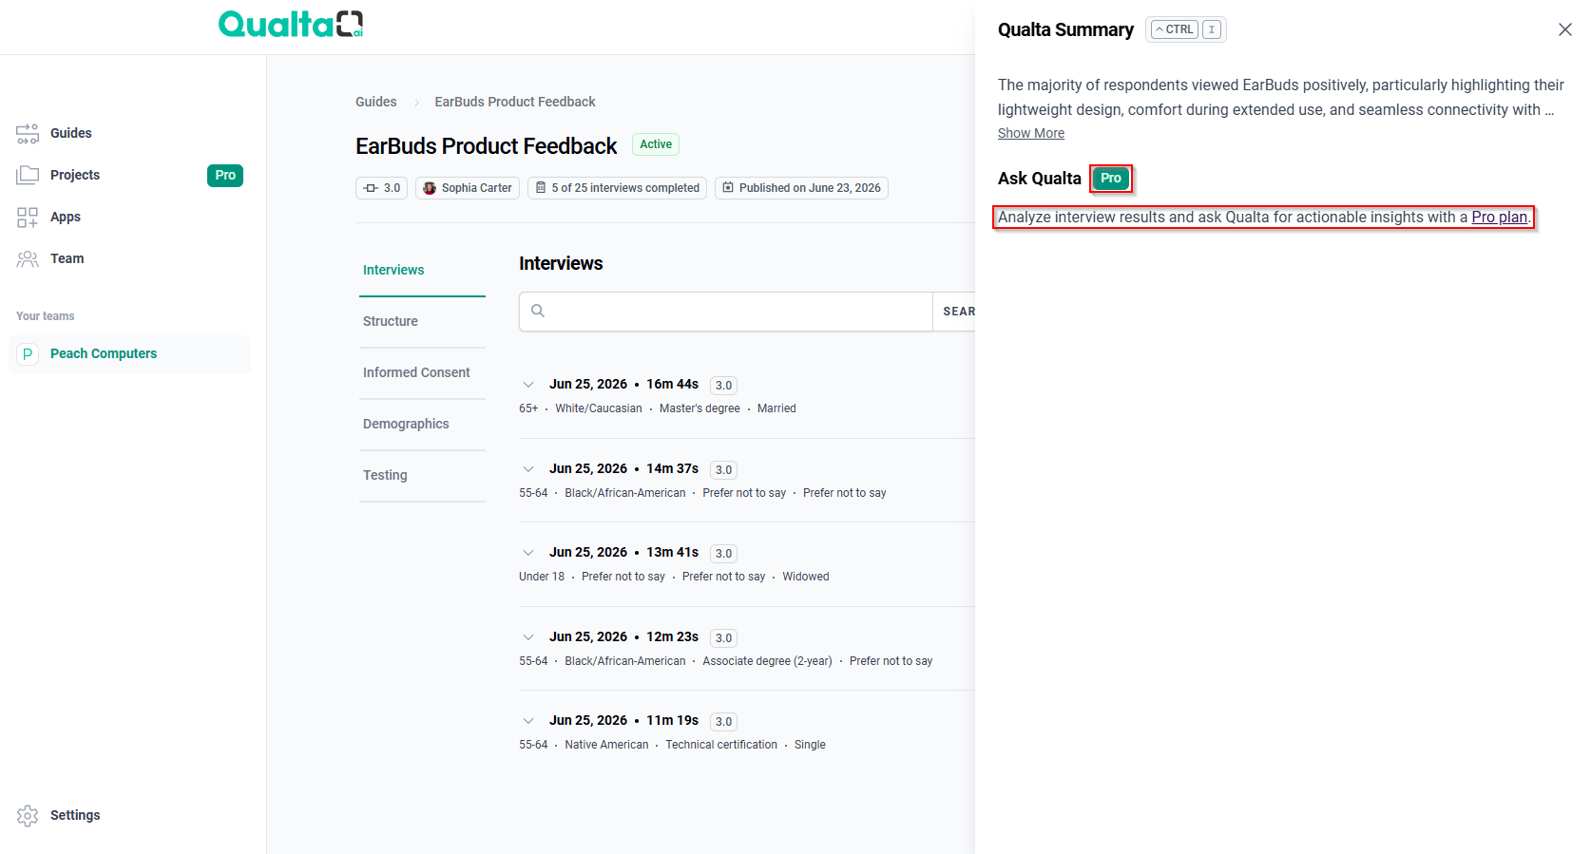Open Guides icon in sidebar
This screenshot has height=854, width=1591.
[28, 134]
